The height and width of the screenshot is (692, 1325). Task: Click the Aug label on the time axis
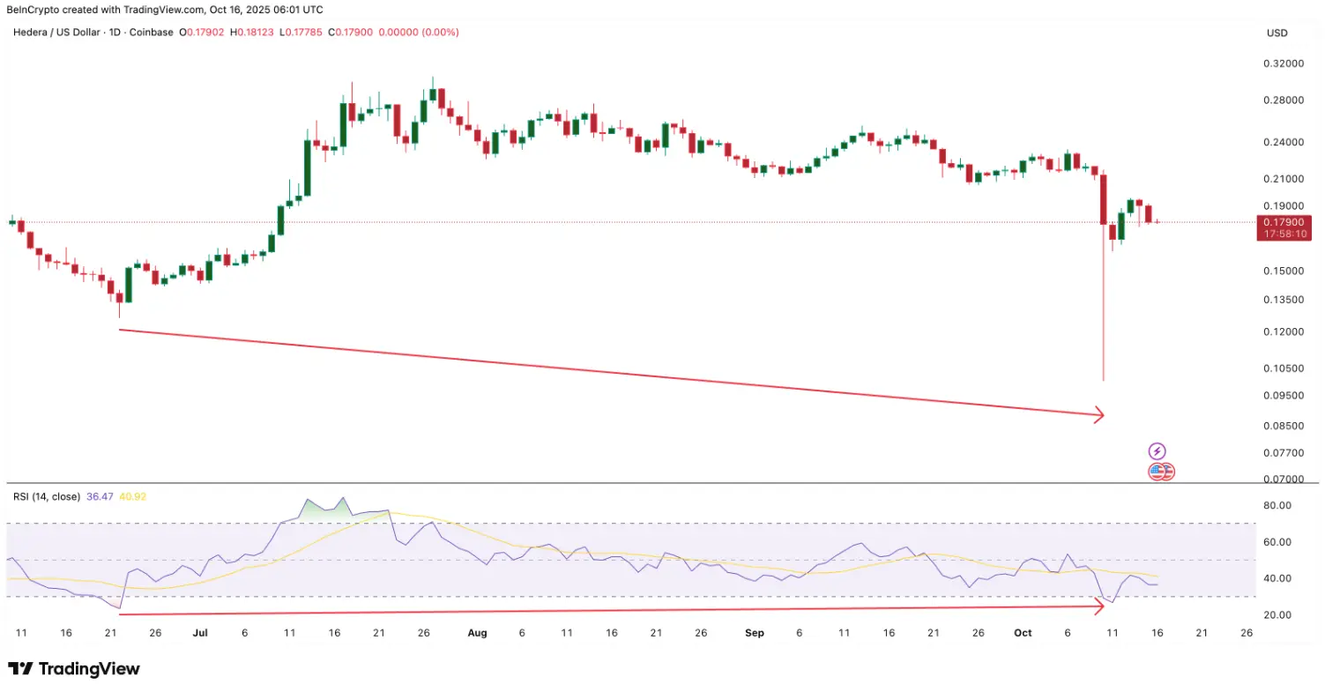(477, 633)
